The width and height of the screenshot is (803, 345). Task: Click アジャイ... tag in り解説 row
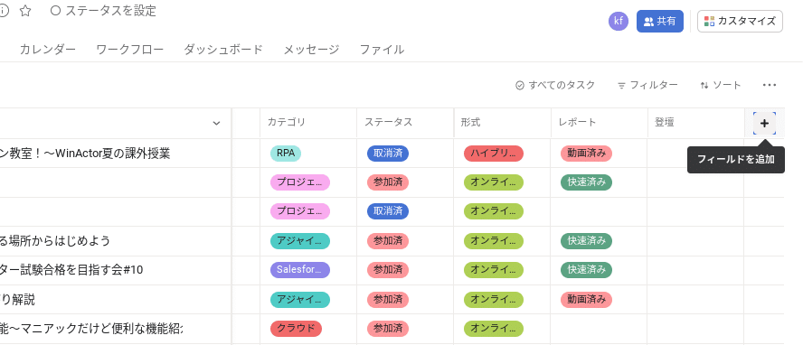(300, 300)
